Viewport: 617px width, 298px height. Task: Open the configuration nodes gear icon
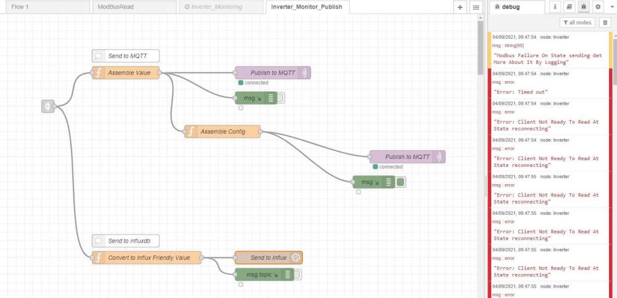coord(598,7)
